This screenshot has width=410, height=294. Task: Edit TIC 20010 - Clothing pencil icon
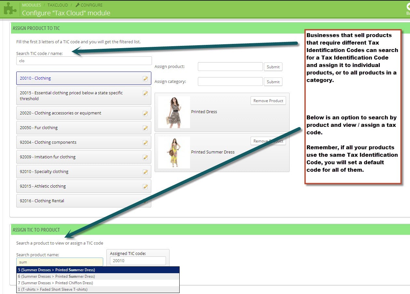tap(145, 79)
